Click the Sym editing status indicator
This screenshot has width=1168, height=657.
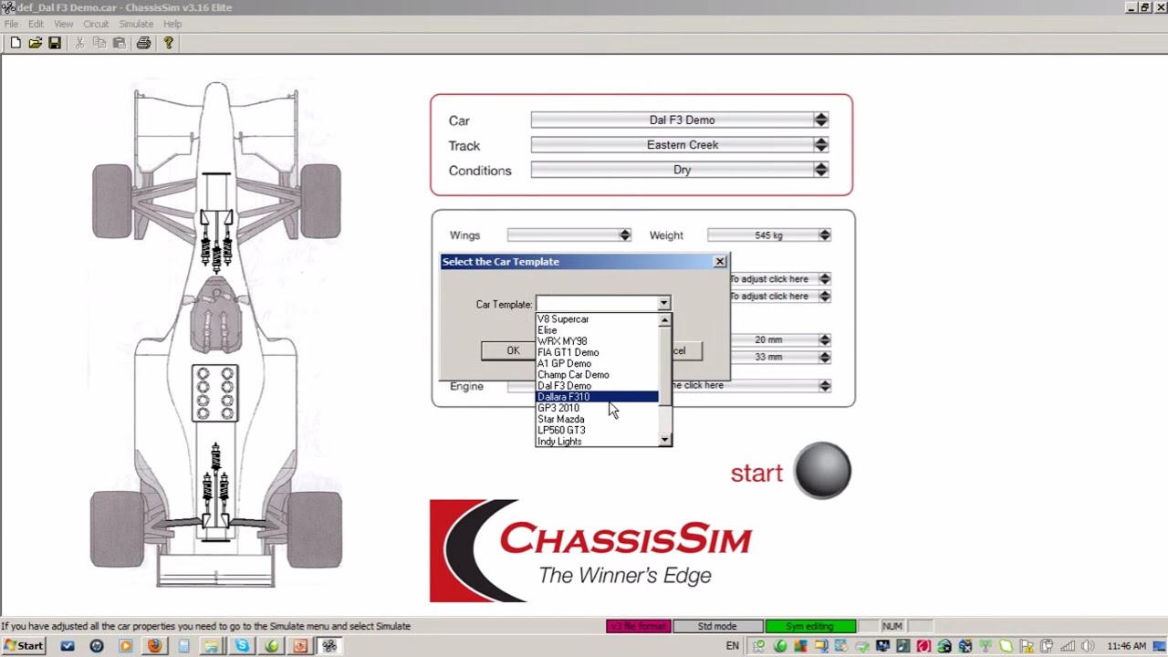[810, 626]
